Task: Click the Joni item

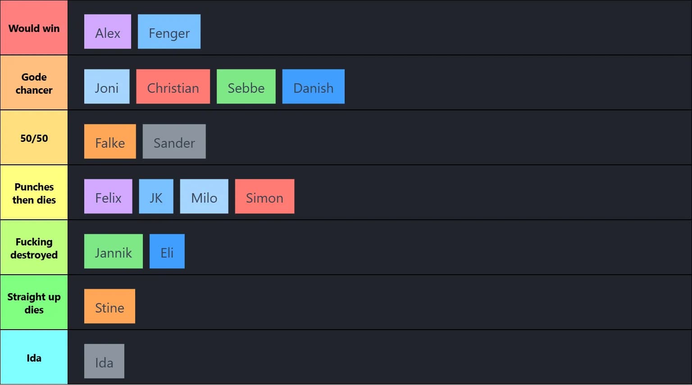Action: tap(107, 86)
